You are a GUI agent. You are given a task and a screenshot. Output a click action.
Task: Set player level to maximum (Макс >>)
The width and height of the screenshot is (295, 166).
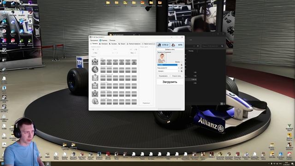pyautogui.click(x=133, y=53)
